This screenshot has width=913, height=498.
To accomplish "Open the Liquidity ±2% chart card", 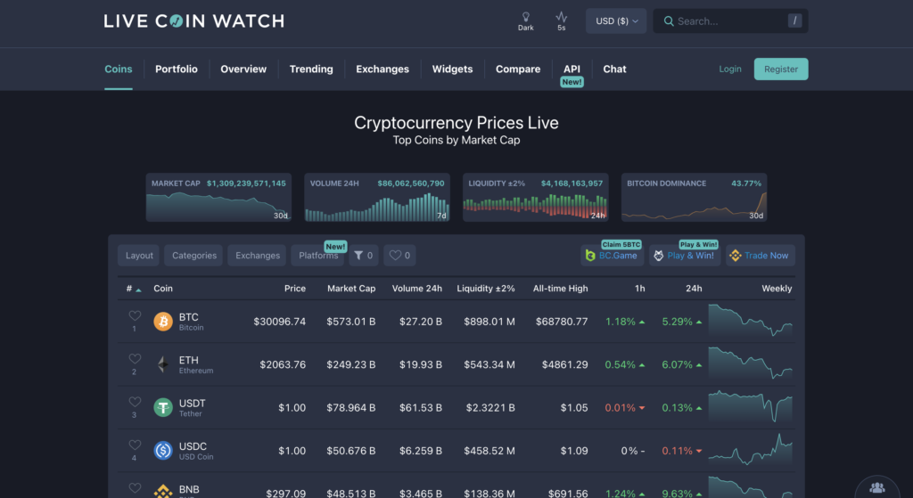I will (x=536, y=197).
